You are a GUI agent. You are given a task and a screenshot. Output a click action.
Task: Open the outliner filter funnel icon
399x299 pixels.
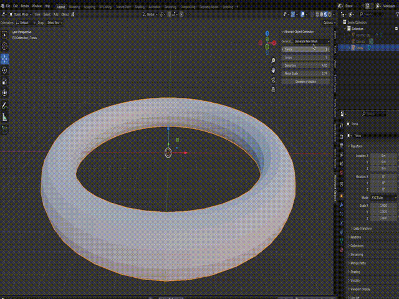(397, 14)
